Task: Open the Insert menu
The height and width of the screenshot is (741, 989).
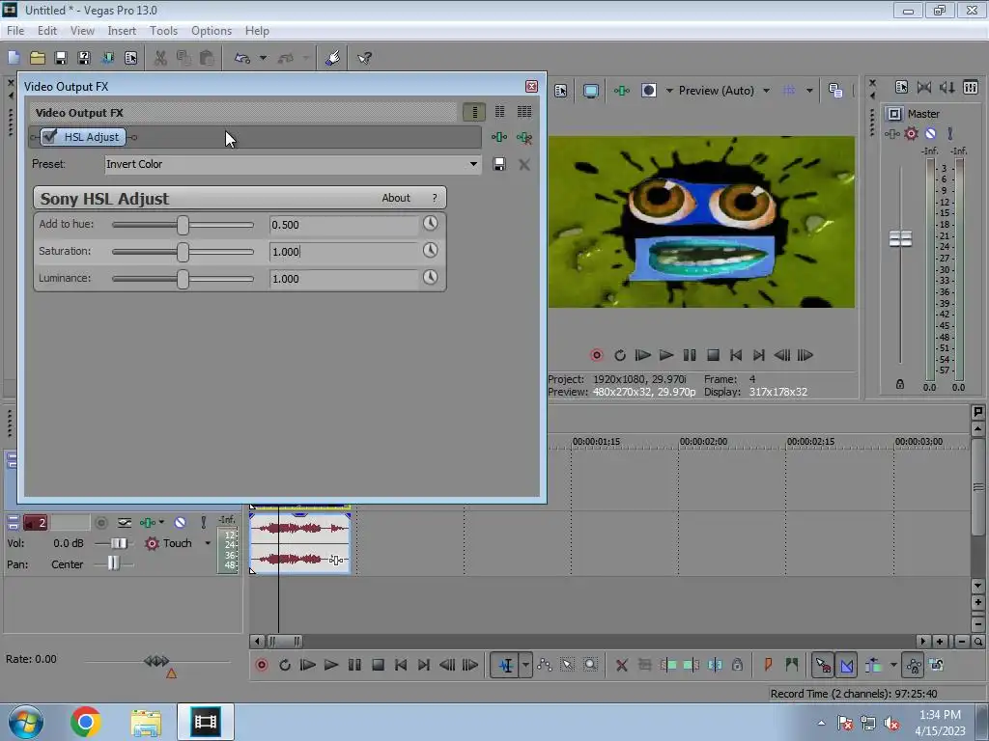Action: [122, 31]
